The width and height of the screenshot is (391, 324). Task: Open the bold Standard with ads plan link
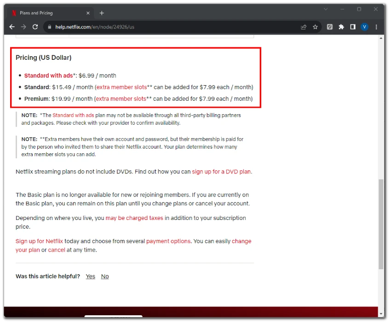coord(48,75)
